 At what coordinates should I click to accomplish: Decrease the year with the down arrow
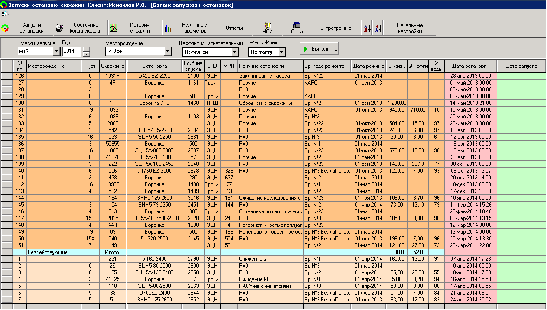pos(86,54)
